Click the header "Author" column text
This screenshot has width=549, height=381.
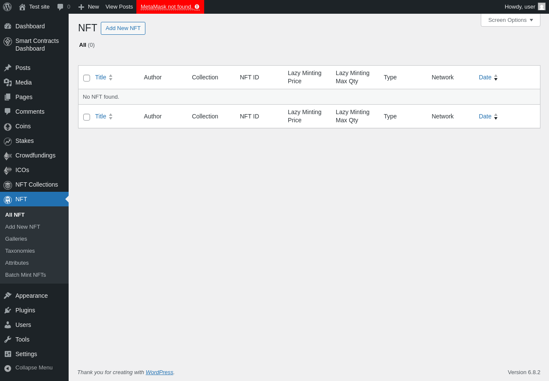click(x=153, y=77)
